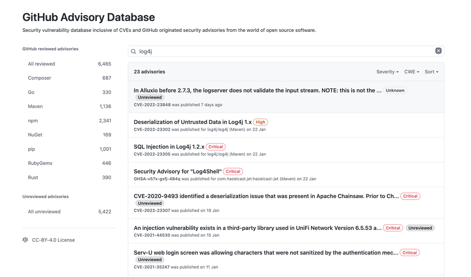Image resolution: width=471 pixels, height=277 pixels.
Task: Click Critical badge on Log4Shell row
Action: coord(233,171)
